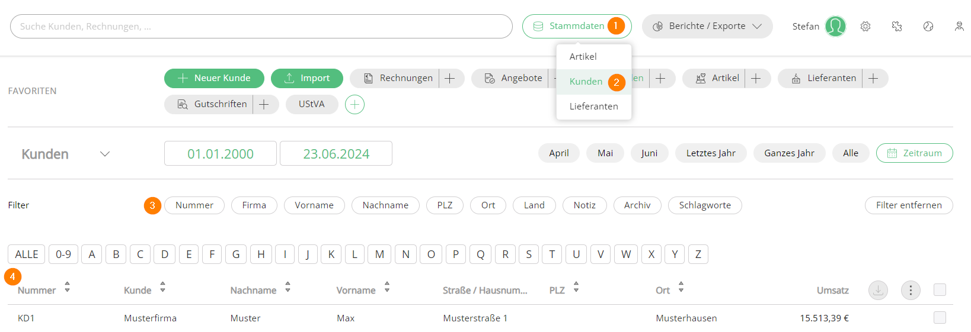Toggle the Vorname filter chip
This screenshot has width=971, height=332.
click(314, 205)
